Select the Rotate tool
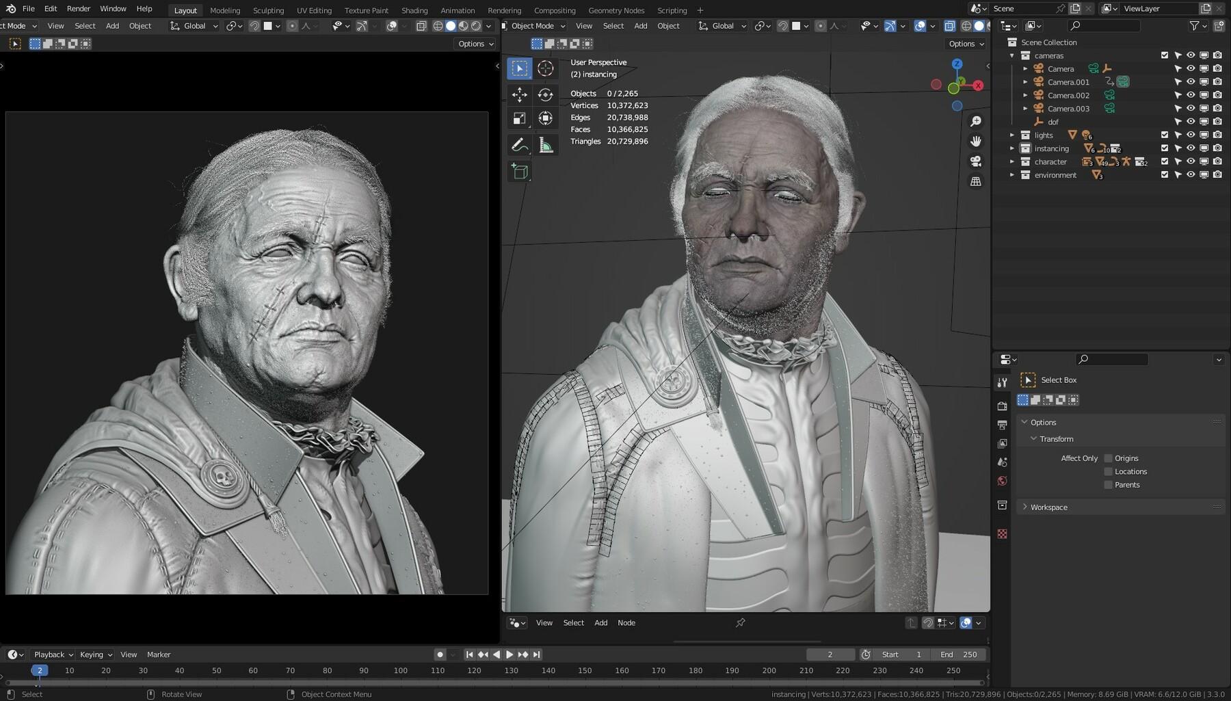Image resolution: width=1231 pixels, height=701 pixels. point(546,95)
